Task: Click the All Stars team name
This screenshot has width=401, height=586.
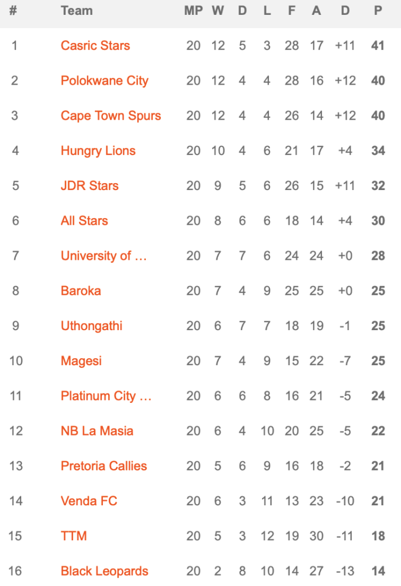Action: pyautogui.click(x=84, y=221)
